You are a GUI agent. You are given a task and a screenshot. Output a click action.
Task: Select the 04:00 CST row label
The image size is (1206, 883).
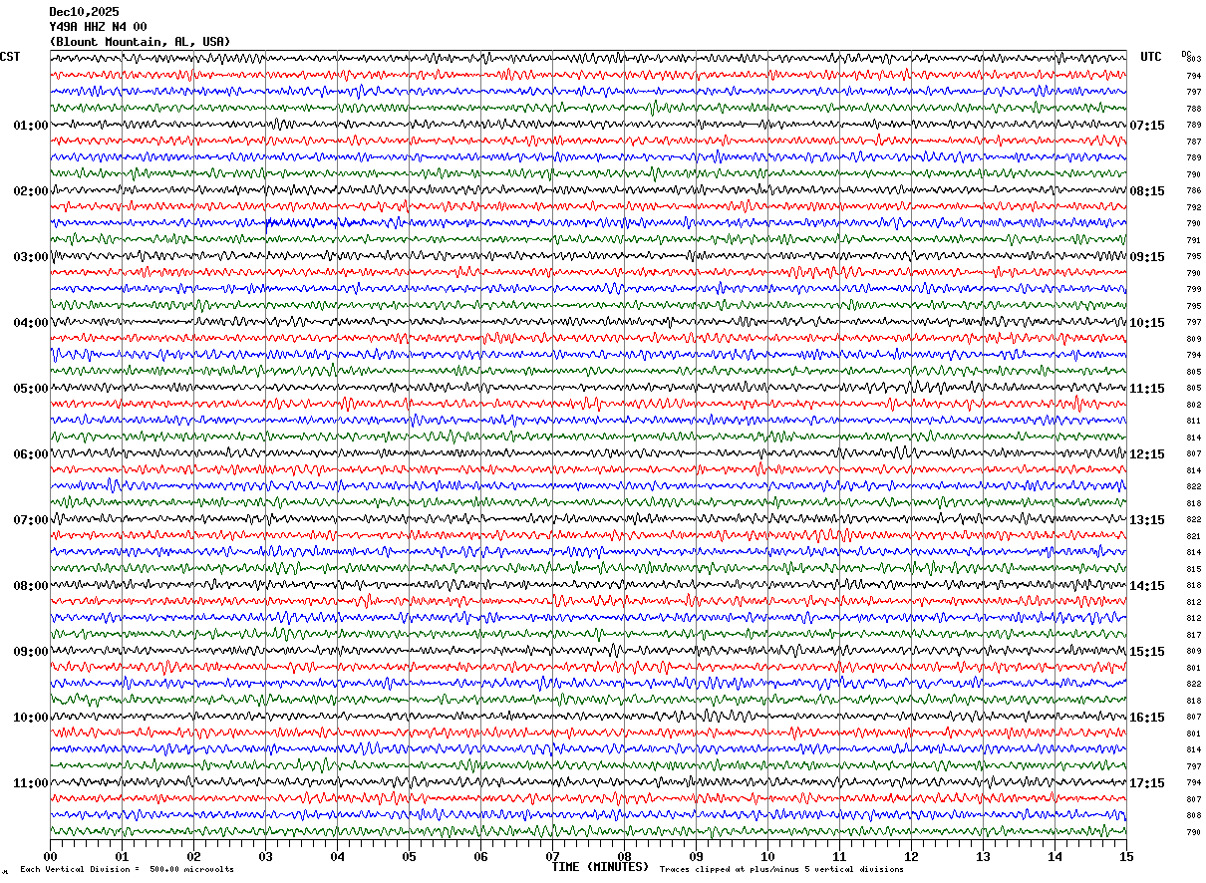[x=31, y=323]
